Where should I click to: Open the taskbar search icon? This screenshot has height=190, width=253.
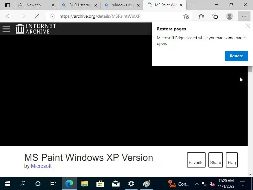(x=23, y=184)
